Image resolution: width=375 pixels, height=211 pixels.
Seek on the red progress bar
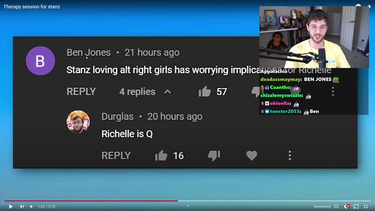pos(91,201)
